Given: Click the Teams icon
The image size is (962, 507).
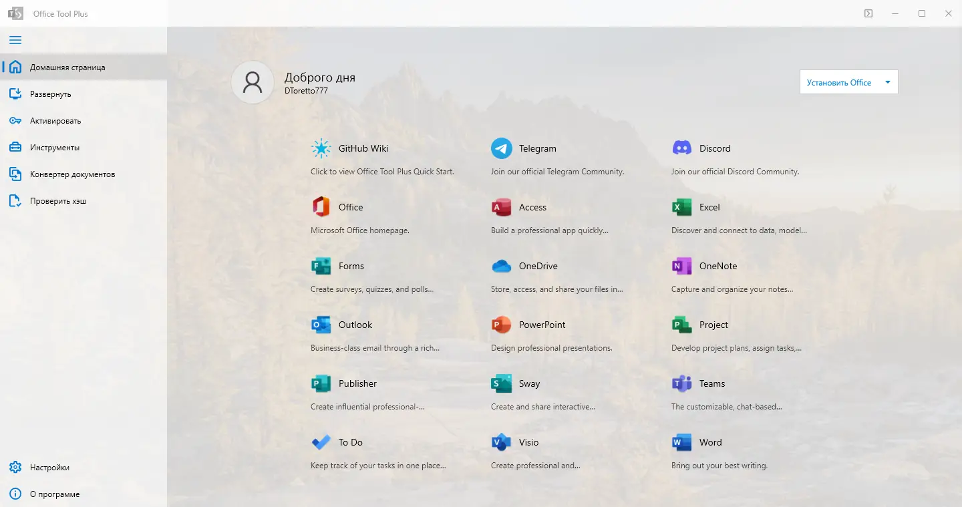Looking at the screenshot, I should 682,383.
